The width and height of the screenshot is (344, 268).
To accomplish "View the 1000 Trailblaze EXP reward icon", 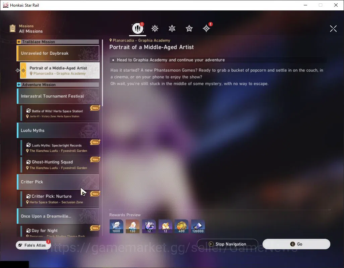I will point(116,226).
